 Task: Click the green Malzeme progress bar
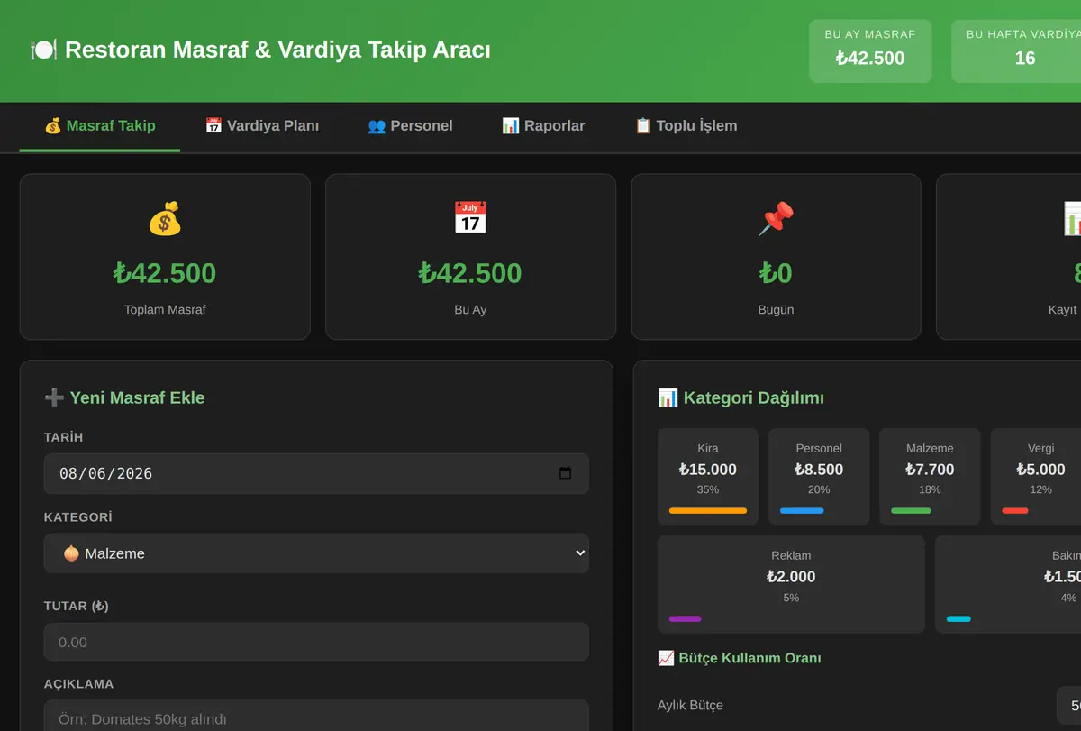pyautogui.click(x=911, y=511)
